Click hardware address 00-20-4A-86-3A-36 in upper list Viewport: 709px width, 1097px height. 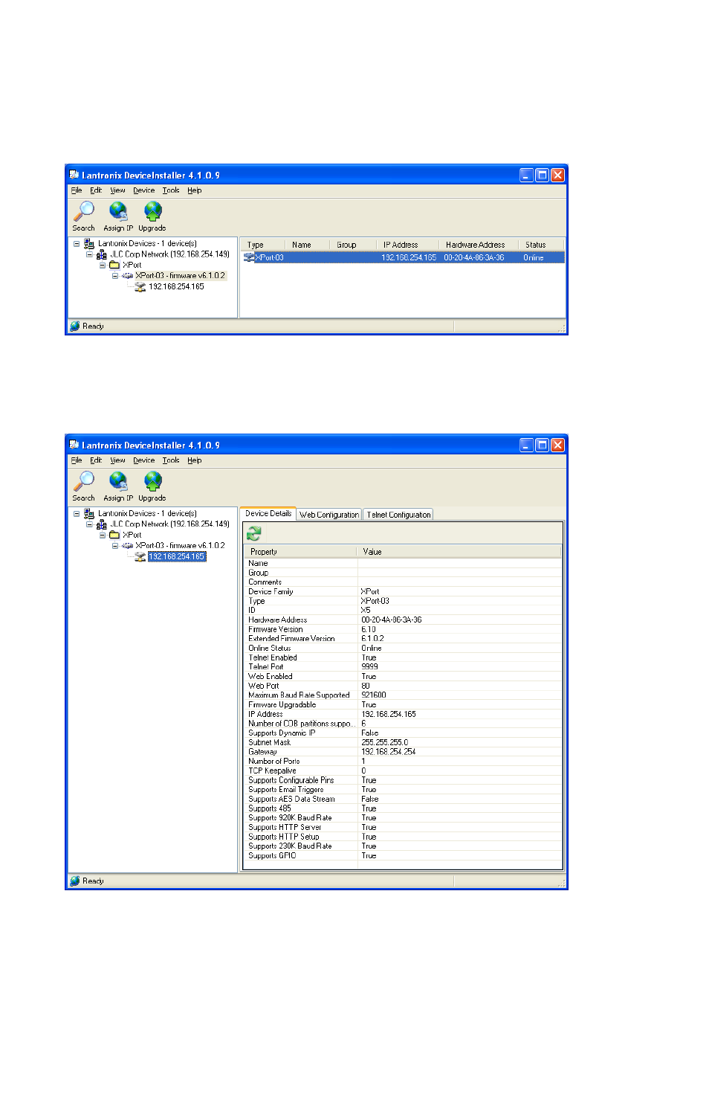pyautogui.click(x=474, y=257)
